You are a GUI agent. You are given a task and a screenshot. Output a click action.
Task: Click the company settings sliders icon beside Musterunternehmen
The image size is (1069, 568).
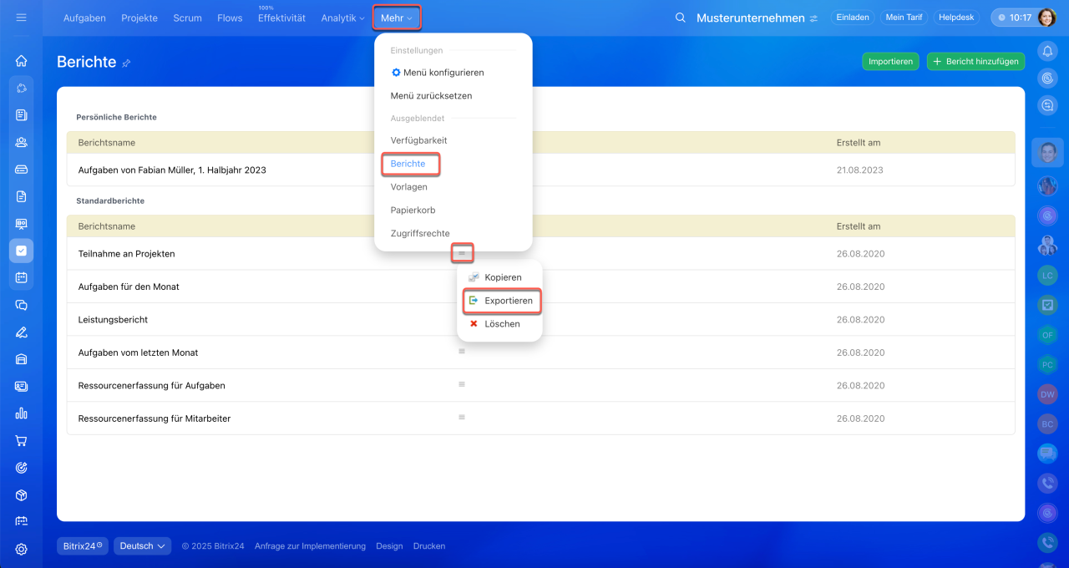tap(813, 18)
